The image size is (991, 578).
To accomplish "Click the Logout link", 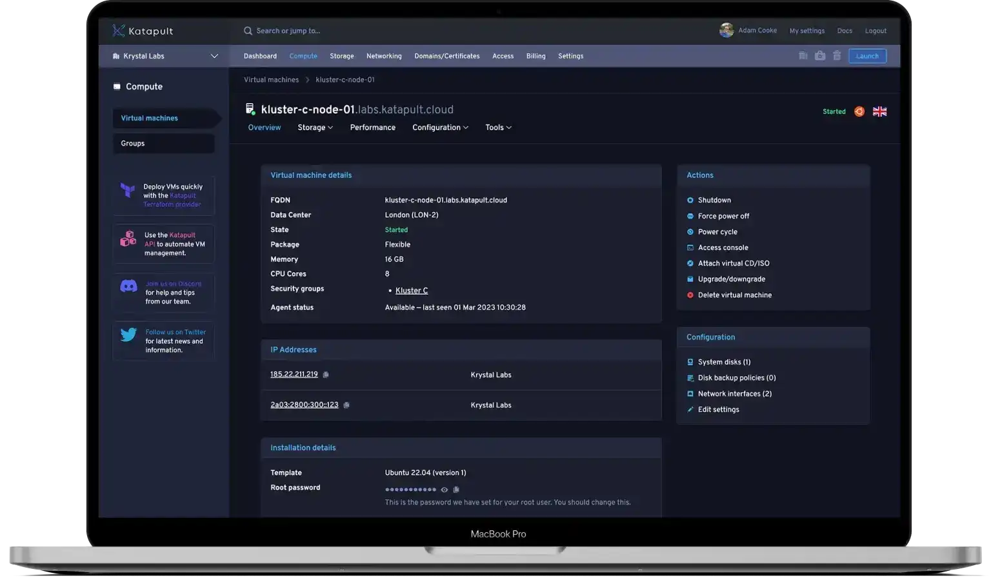I will [876, 31].
